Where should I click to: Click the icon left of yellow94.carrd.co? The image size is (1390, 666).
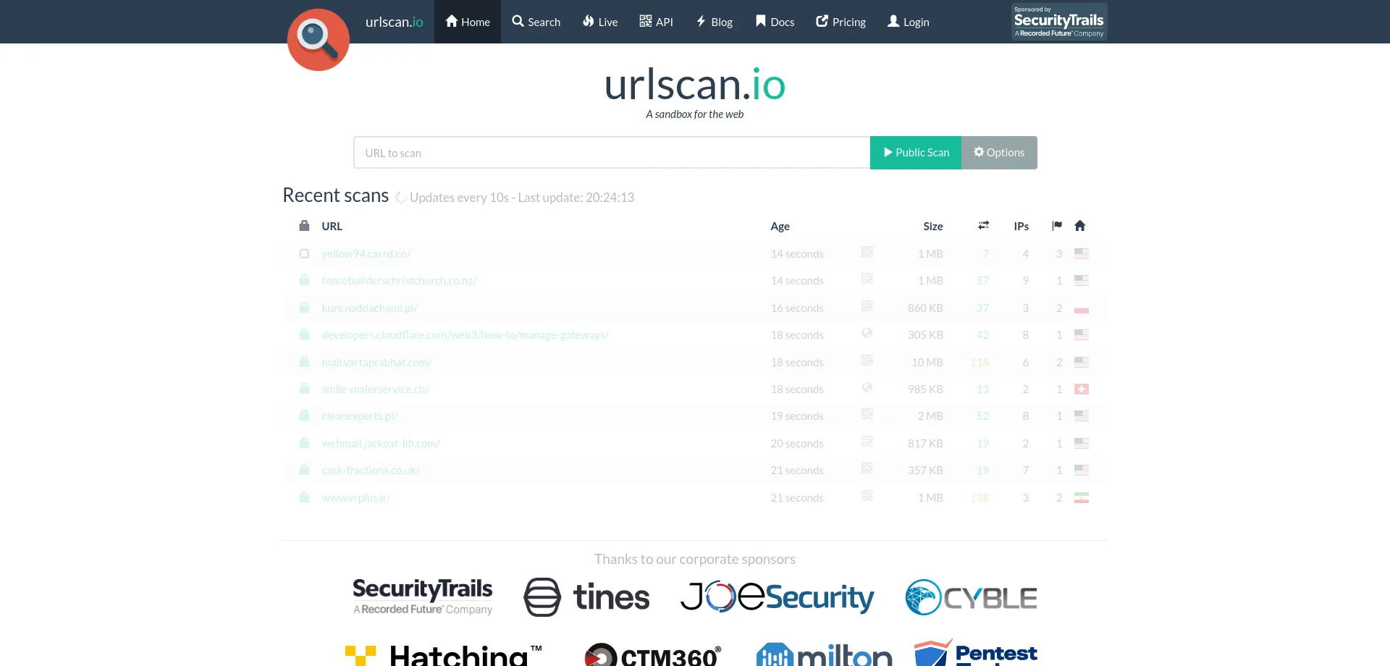tap(305, 254)
